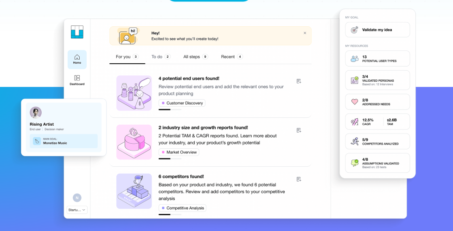Click the target icon beside Validate my idea
Screen dimensions: 453x231
355,30
